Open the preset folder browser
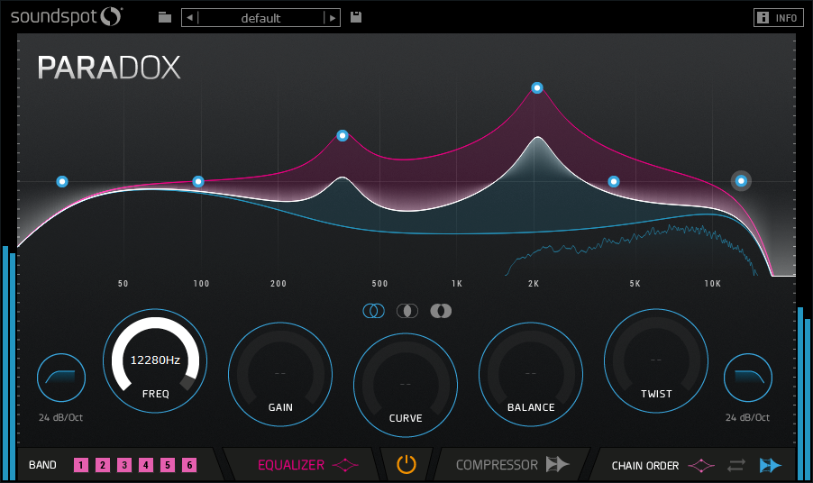The height and width of the screenshot is (483, 813). coord(164,17)
